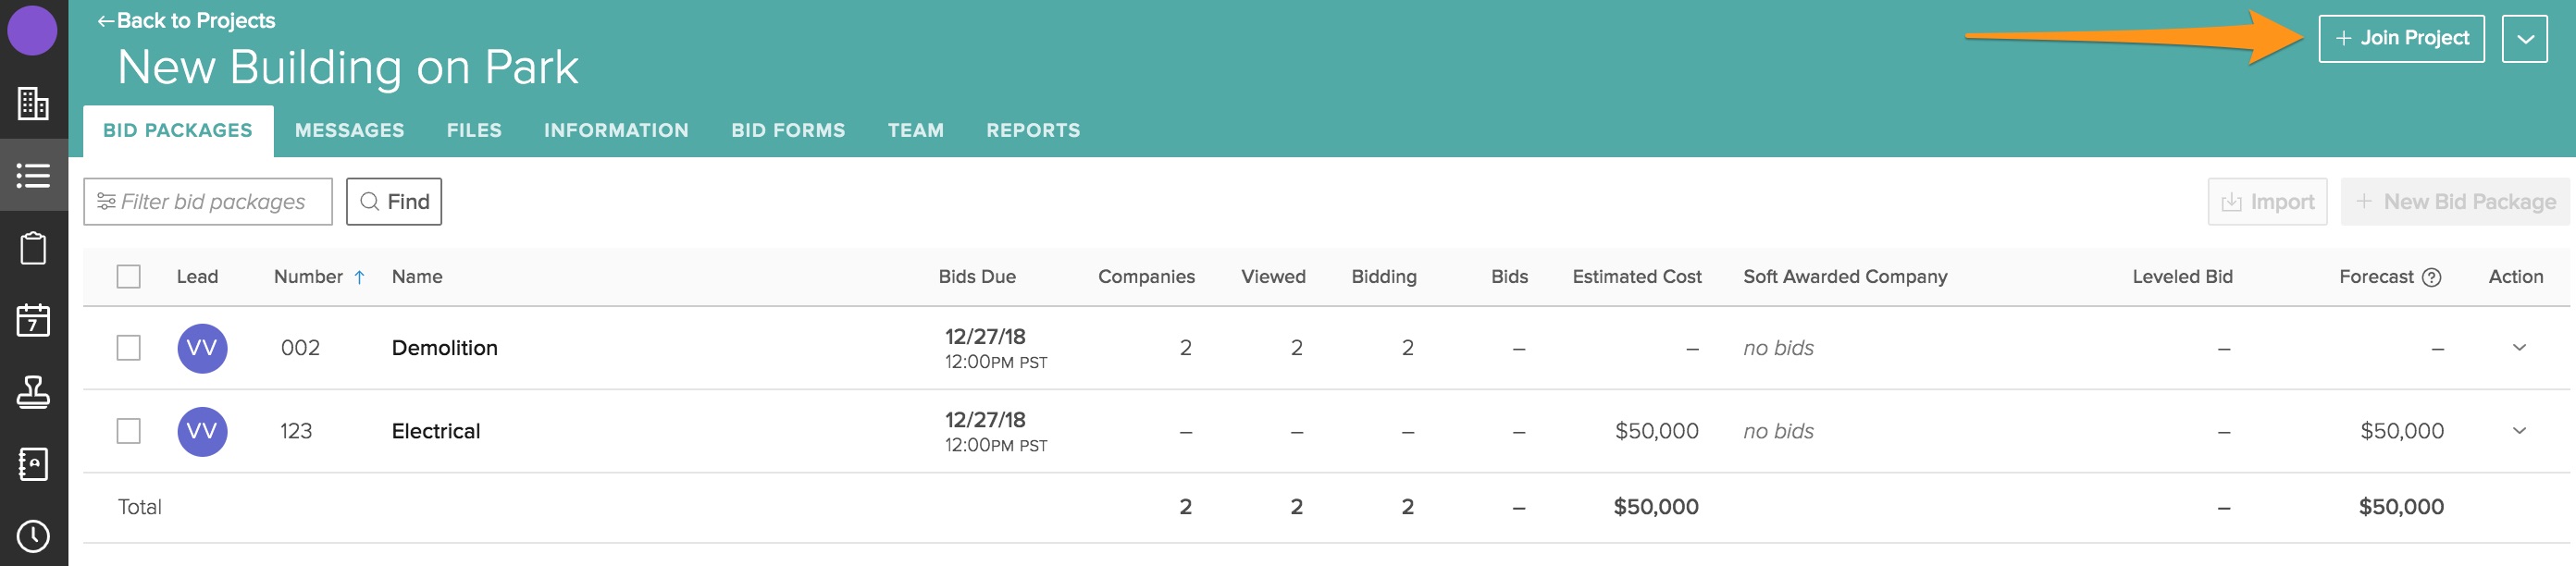This screenshot has width=2576, height=566.
Task: Expand dropdown next to Join Project
Action: (2524, 39)
